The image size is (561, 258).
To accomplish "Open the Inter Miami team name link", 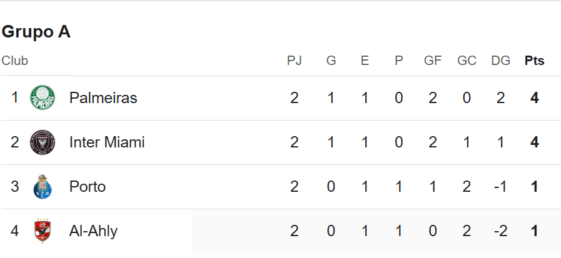I will 107,142.
